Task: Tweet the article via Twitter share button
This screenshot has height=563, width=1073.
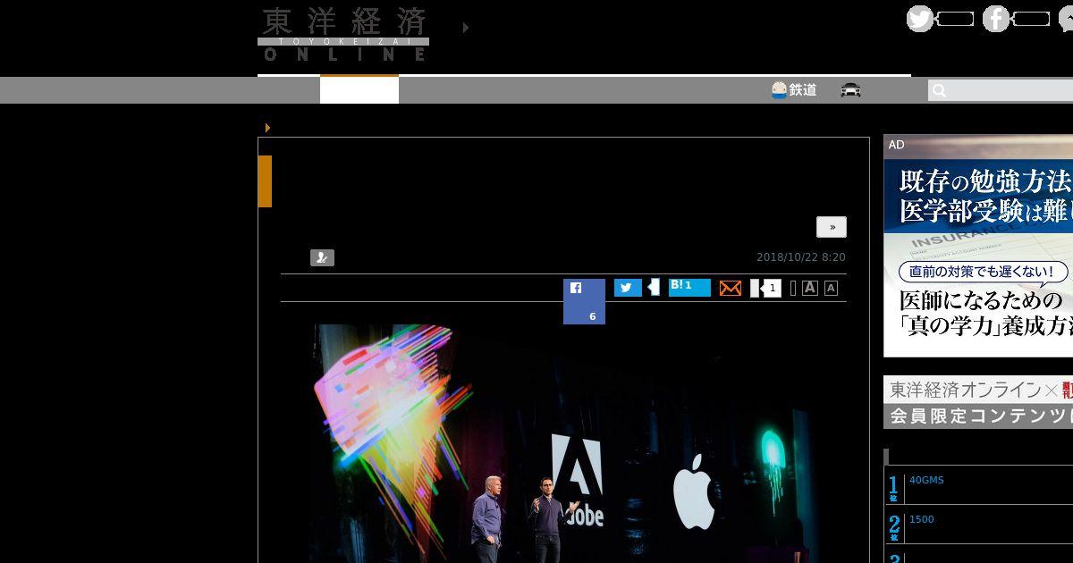Action: point(628,288)
